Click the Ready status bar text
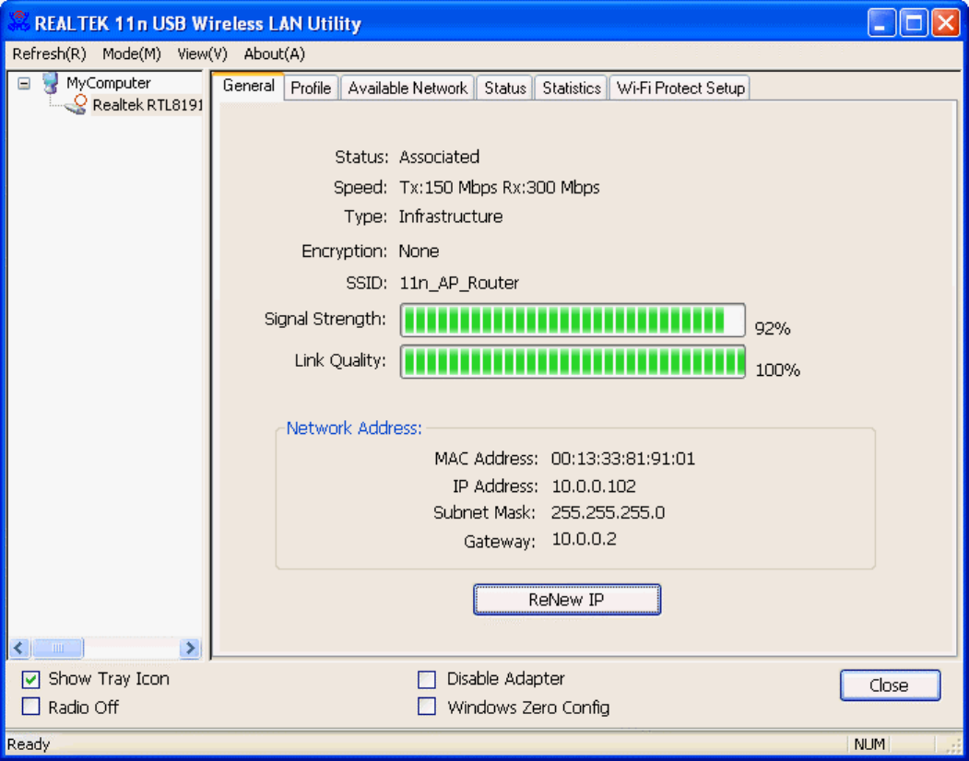The width and height of the screenshot is (969, 761). 29,745
